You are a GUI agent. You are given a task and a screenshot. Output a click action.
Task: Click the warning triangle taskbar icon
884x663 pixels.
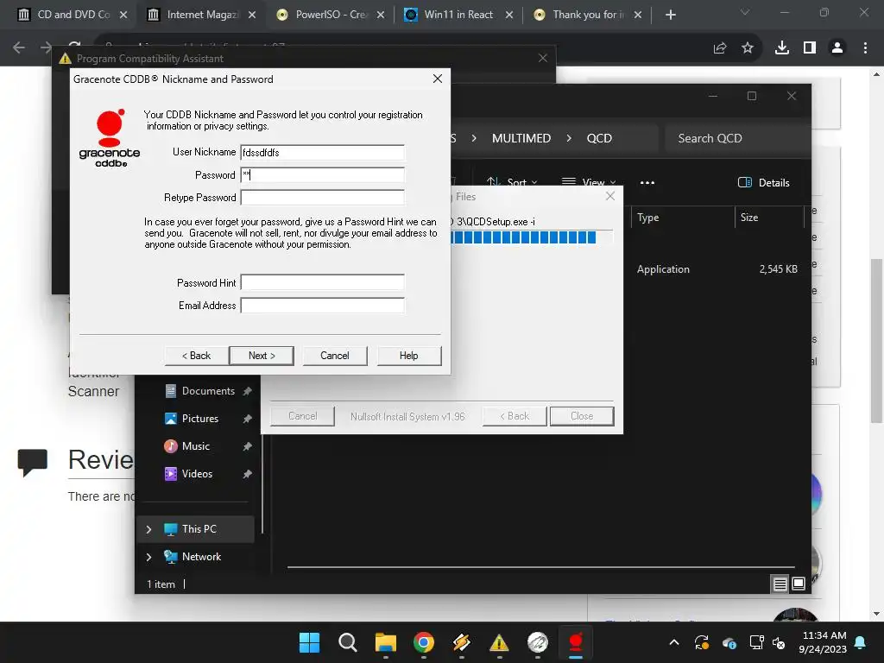tap(499, 642)
